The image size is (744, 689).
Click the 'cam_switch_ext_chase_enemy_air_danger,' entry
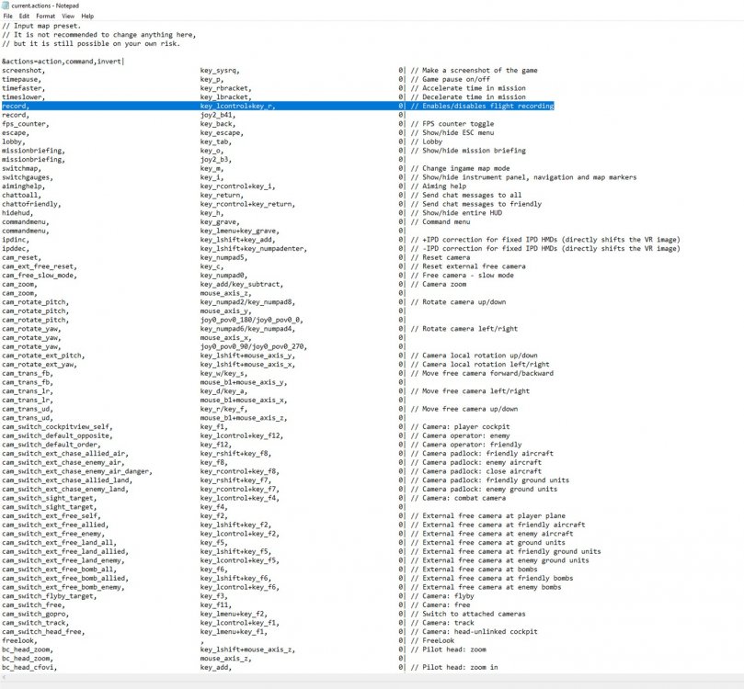point(77,471)
